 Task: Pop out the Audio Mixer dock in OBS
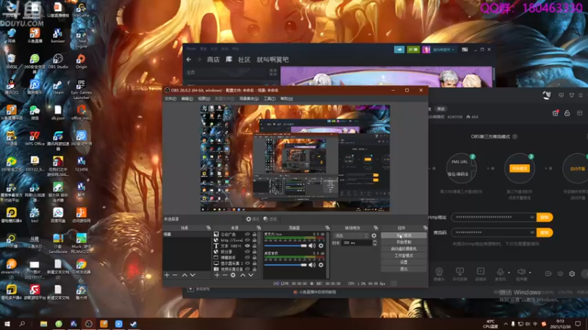(x=327, y=228)
